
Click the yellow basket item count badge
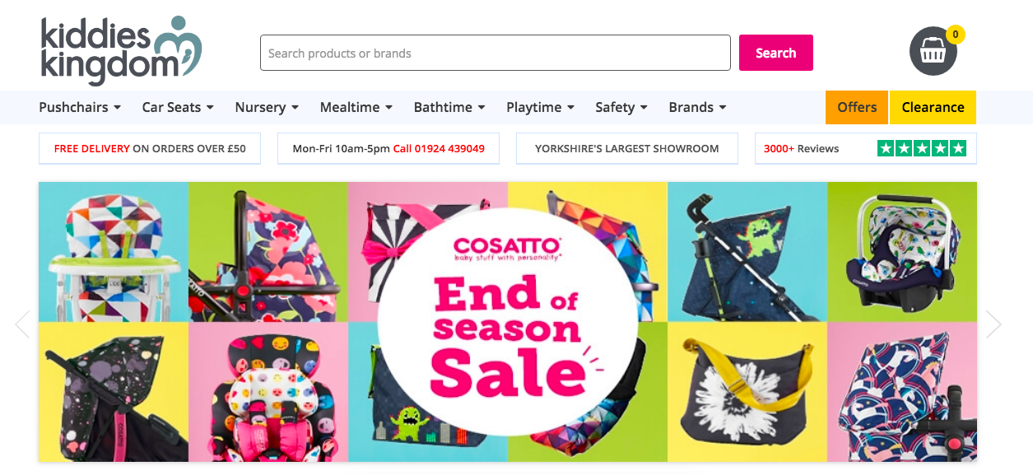coord(955,35)
